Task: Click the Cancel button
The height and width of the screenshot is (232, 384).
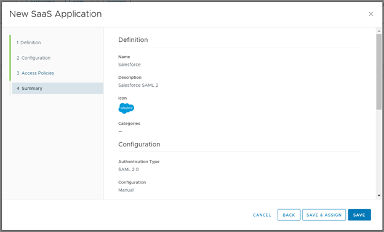Action: (x=262, y=215)
